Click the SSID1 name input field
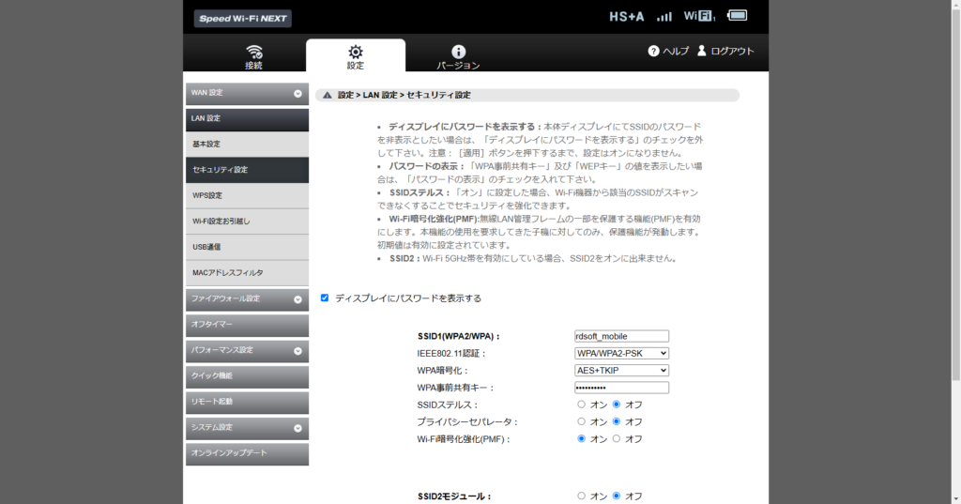This screenshot has height=504, width=961. 621,336
